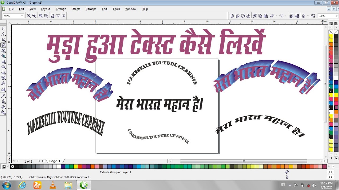Select the Polygon tool in toolbox
This screenshot has height=190, width=339.
click(3, 72)
